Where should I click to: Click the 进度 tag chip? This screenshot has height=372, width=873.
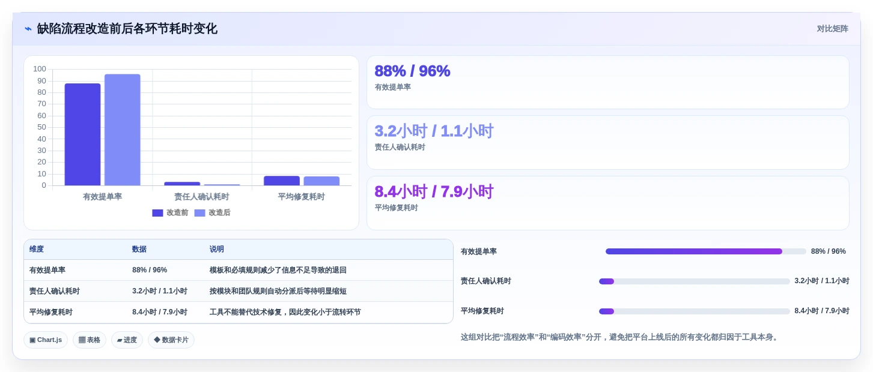point(127,340)
